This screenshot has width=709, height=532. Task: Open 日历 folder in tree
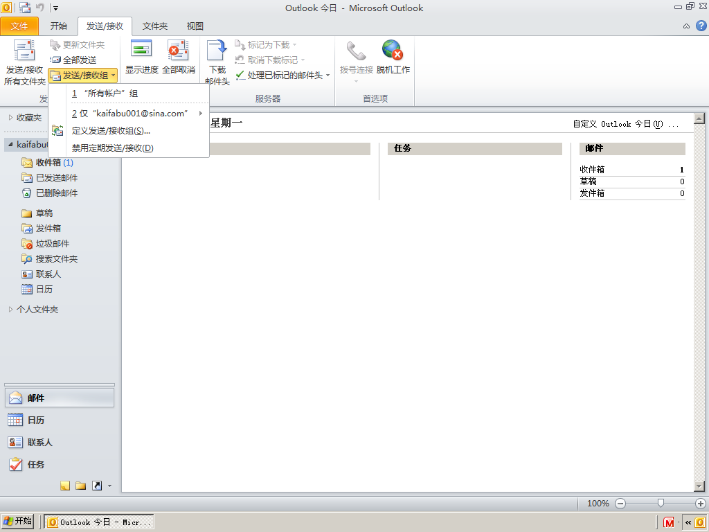37,290
